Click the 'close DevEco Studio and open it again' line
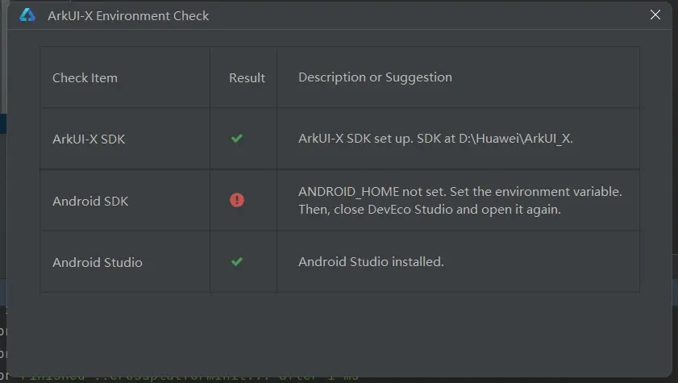Image resolution: width=678 pixels, height=383 pixels. click(x=429, y=210)
